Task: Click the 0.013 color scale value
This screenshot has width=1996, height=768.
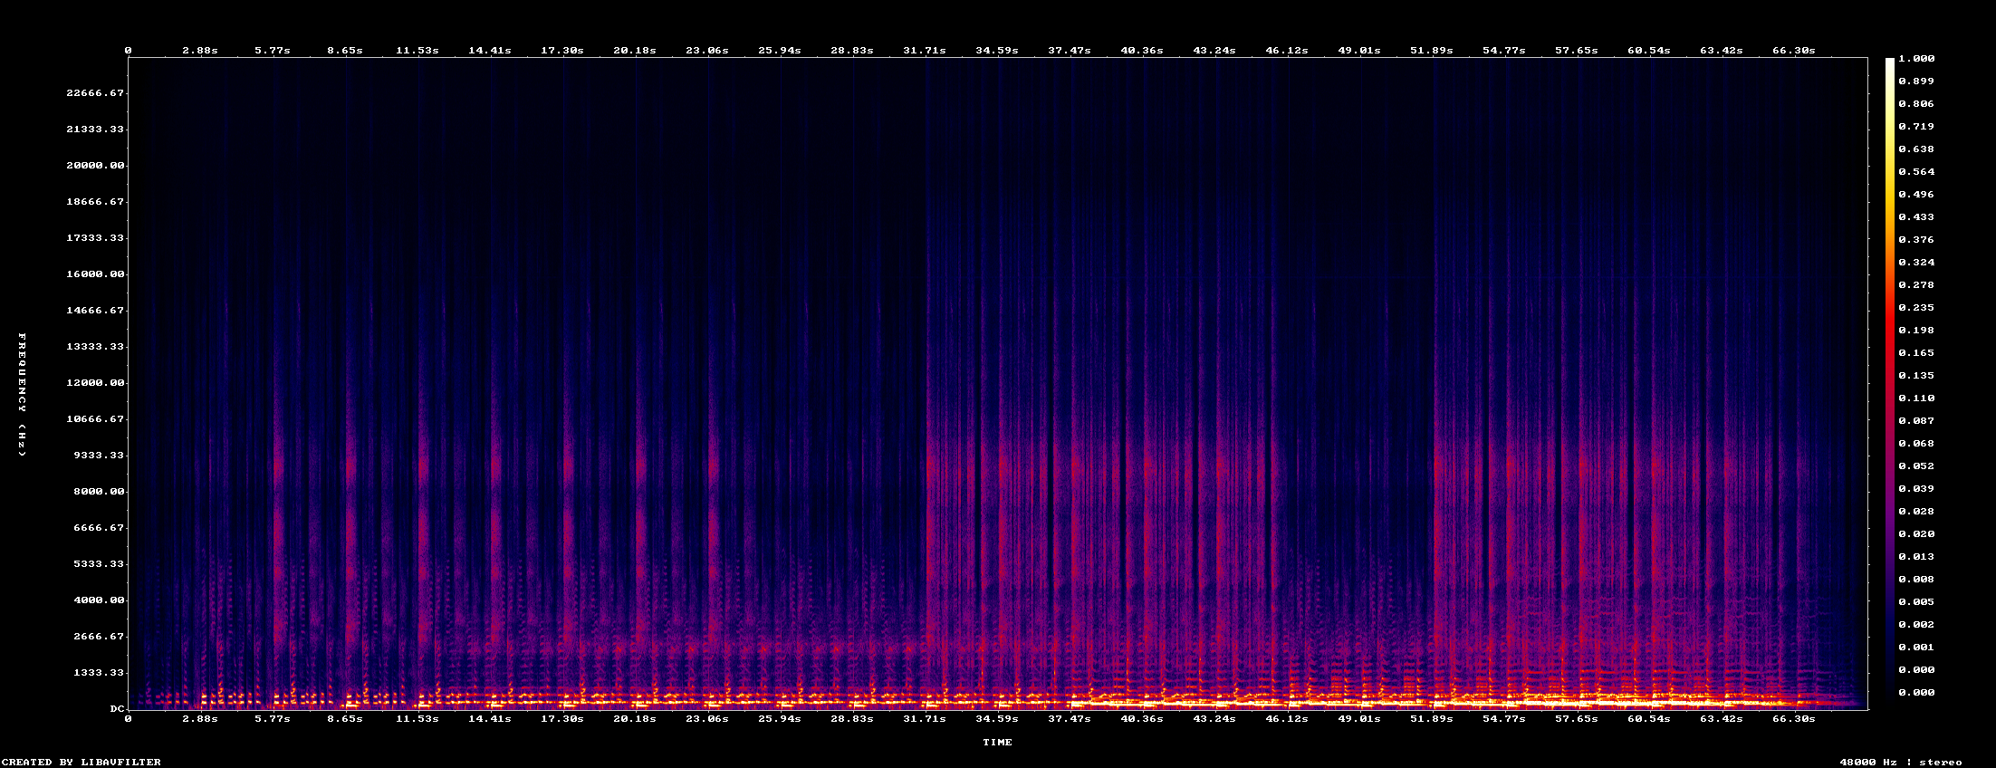Action: click(x=1916, y=557)
